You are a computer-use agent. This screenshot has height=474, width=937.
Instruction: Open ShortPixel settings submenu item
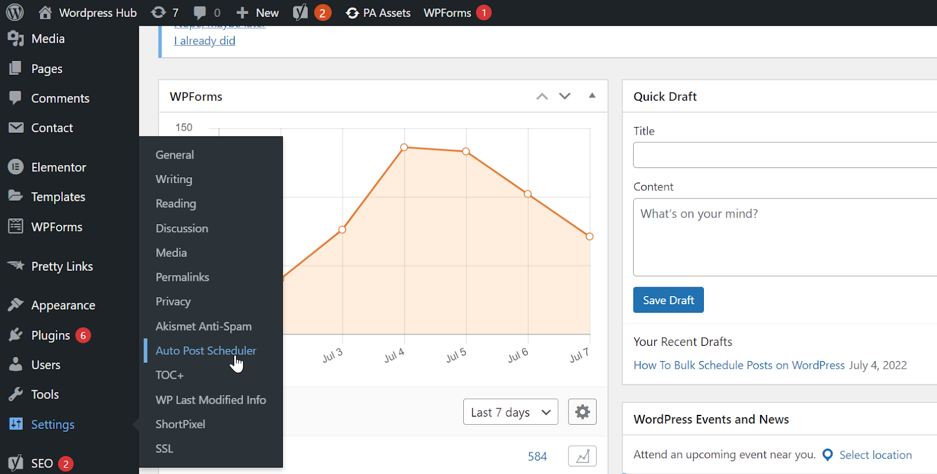tap(180, 424)
